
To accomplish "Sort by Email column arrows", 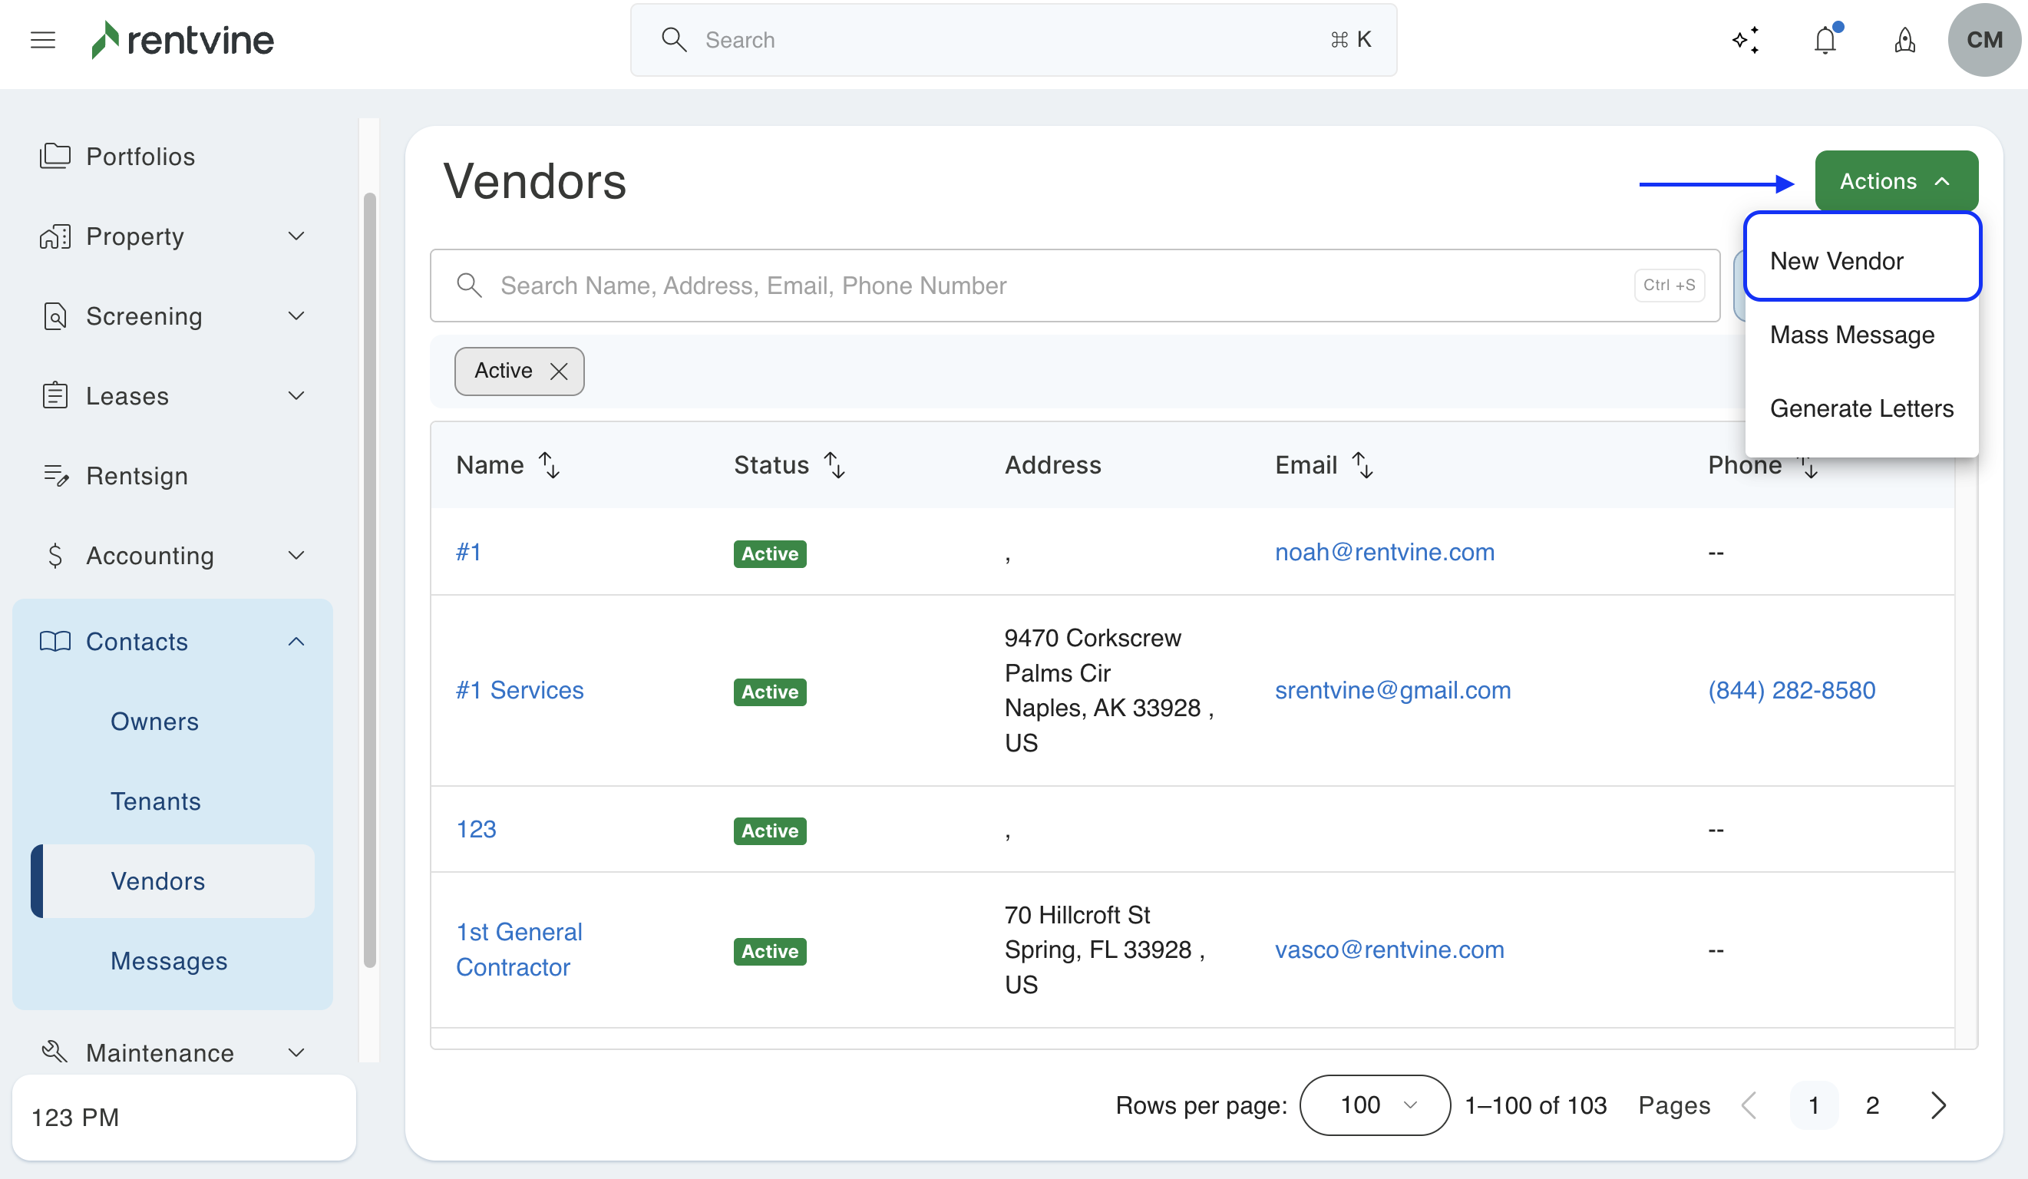I will (x=1362, y=464).
